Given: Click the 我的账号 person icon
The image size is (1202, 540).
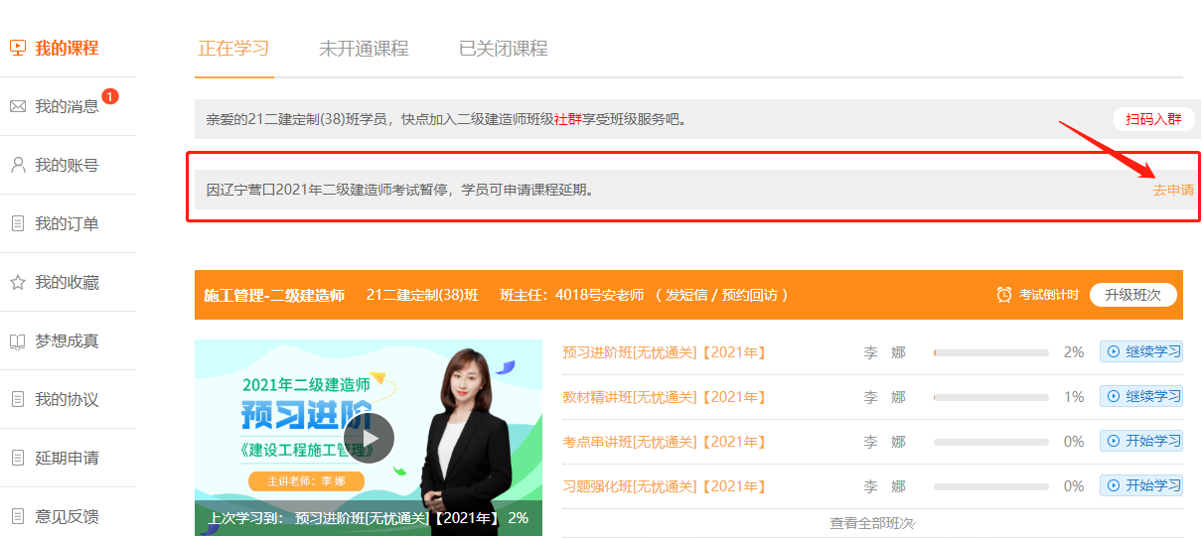Looking at the screenshot, I should 18,165.
